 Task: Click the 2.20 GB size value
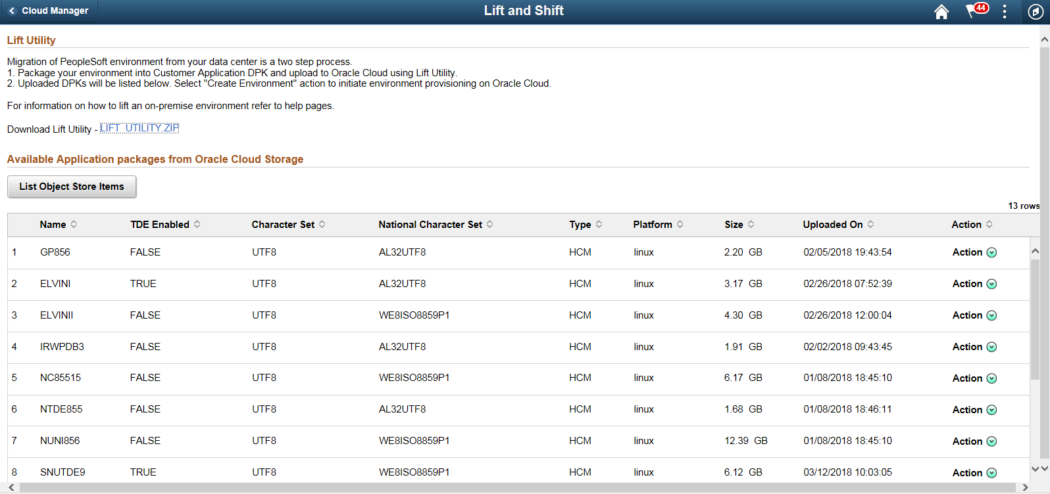point(743,252)
